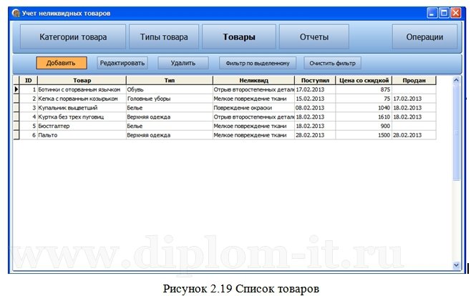Click the Обувь type cell
The image size is (476, 296).
tap(170, 89)
